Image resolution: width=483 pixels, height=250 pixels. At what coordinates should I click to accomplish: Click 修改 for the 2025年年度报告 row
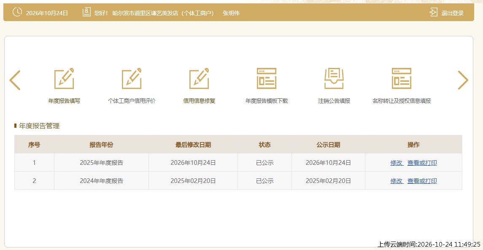(397, 163)
